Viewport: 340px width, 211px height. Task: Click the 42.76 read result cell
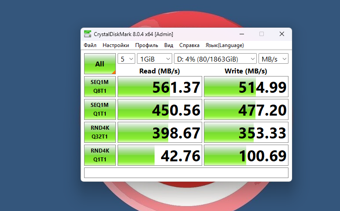(x=160, y=155)
